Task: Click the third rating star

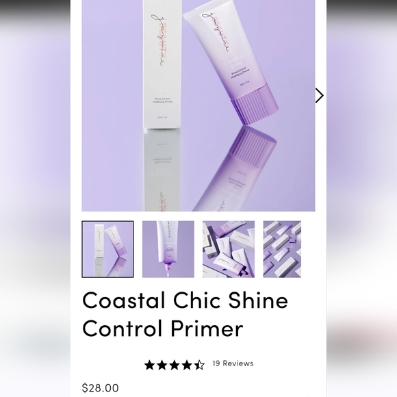Action: [x=175, y=365]
